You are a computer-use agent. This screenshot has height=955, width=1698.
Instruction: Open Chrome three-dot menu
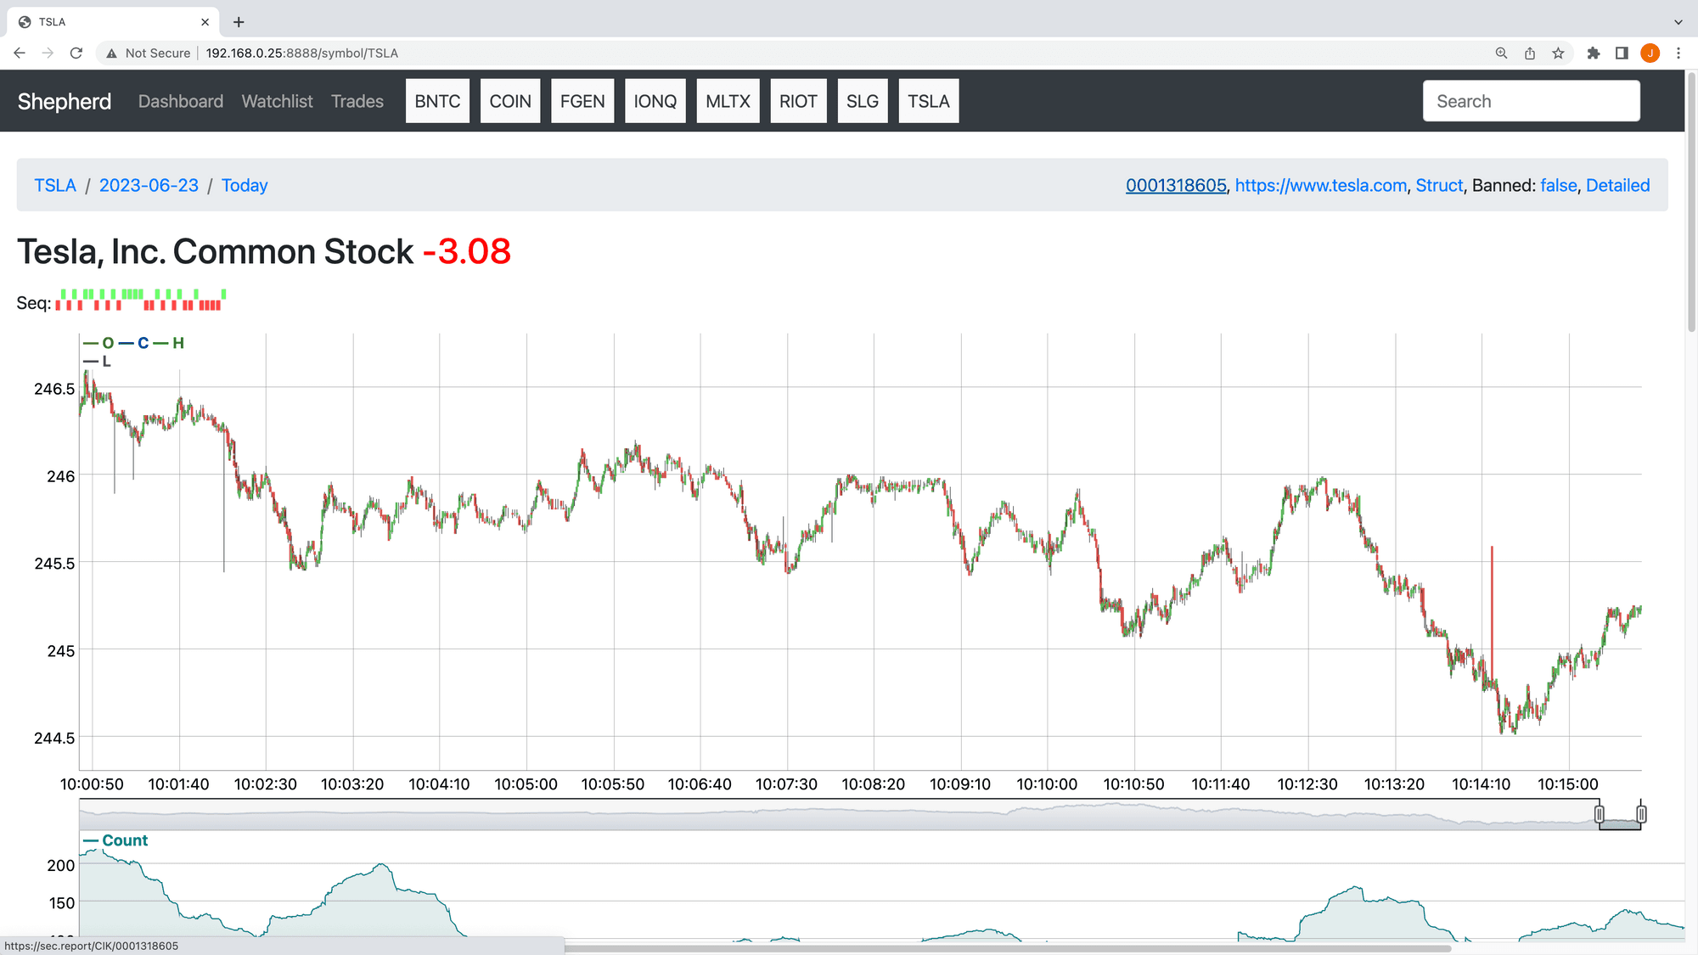pyautogui.click(x=1678, y=53)
